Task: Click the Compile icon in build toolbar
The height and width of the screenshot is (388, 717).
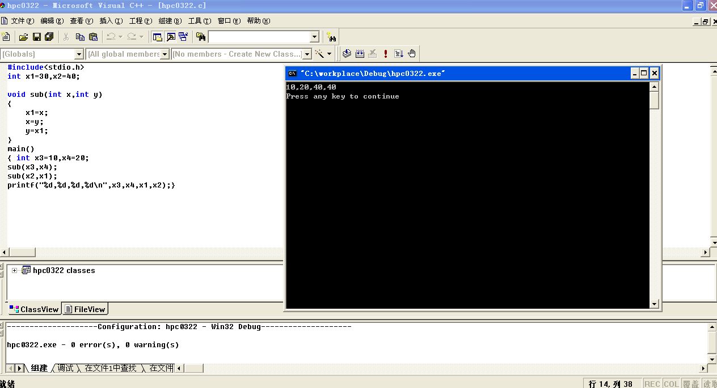Action: coord(346,54)
